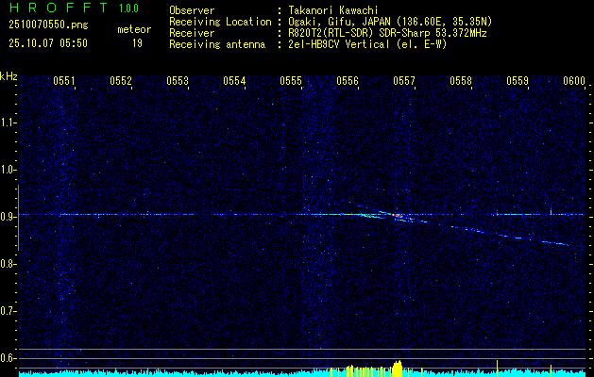This screenshot has width=594, height=377.
Task: Click the 0556 time axis marker
Action: pyautogui.click(x=347, y=80)
